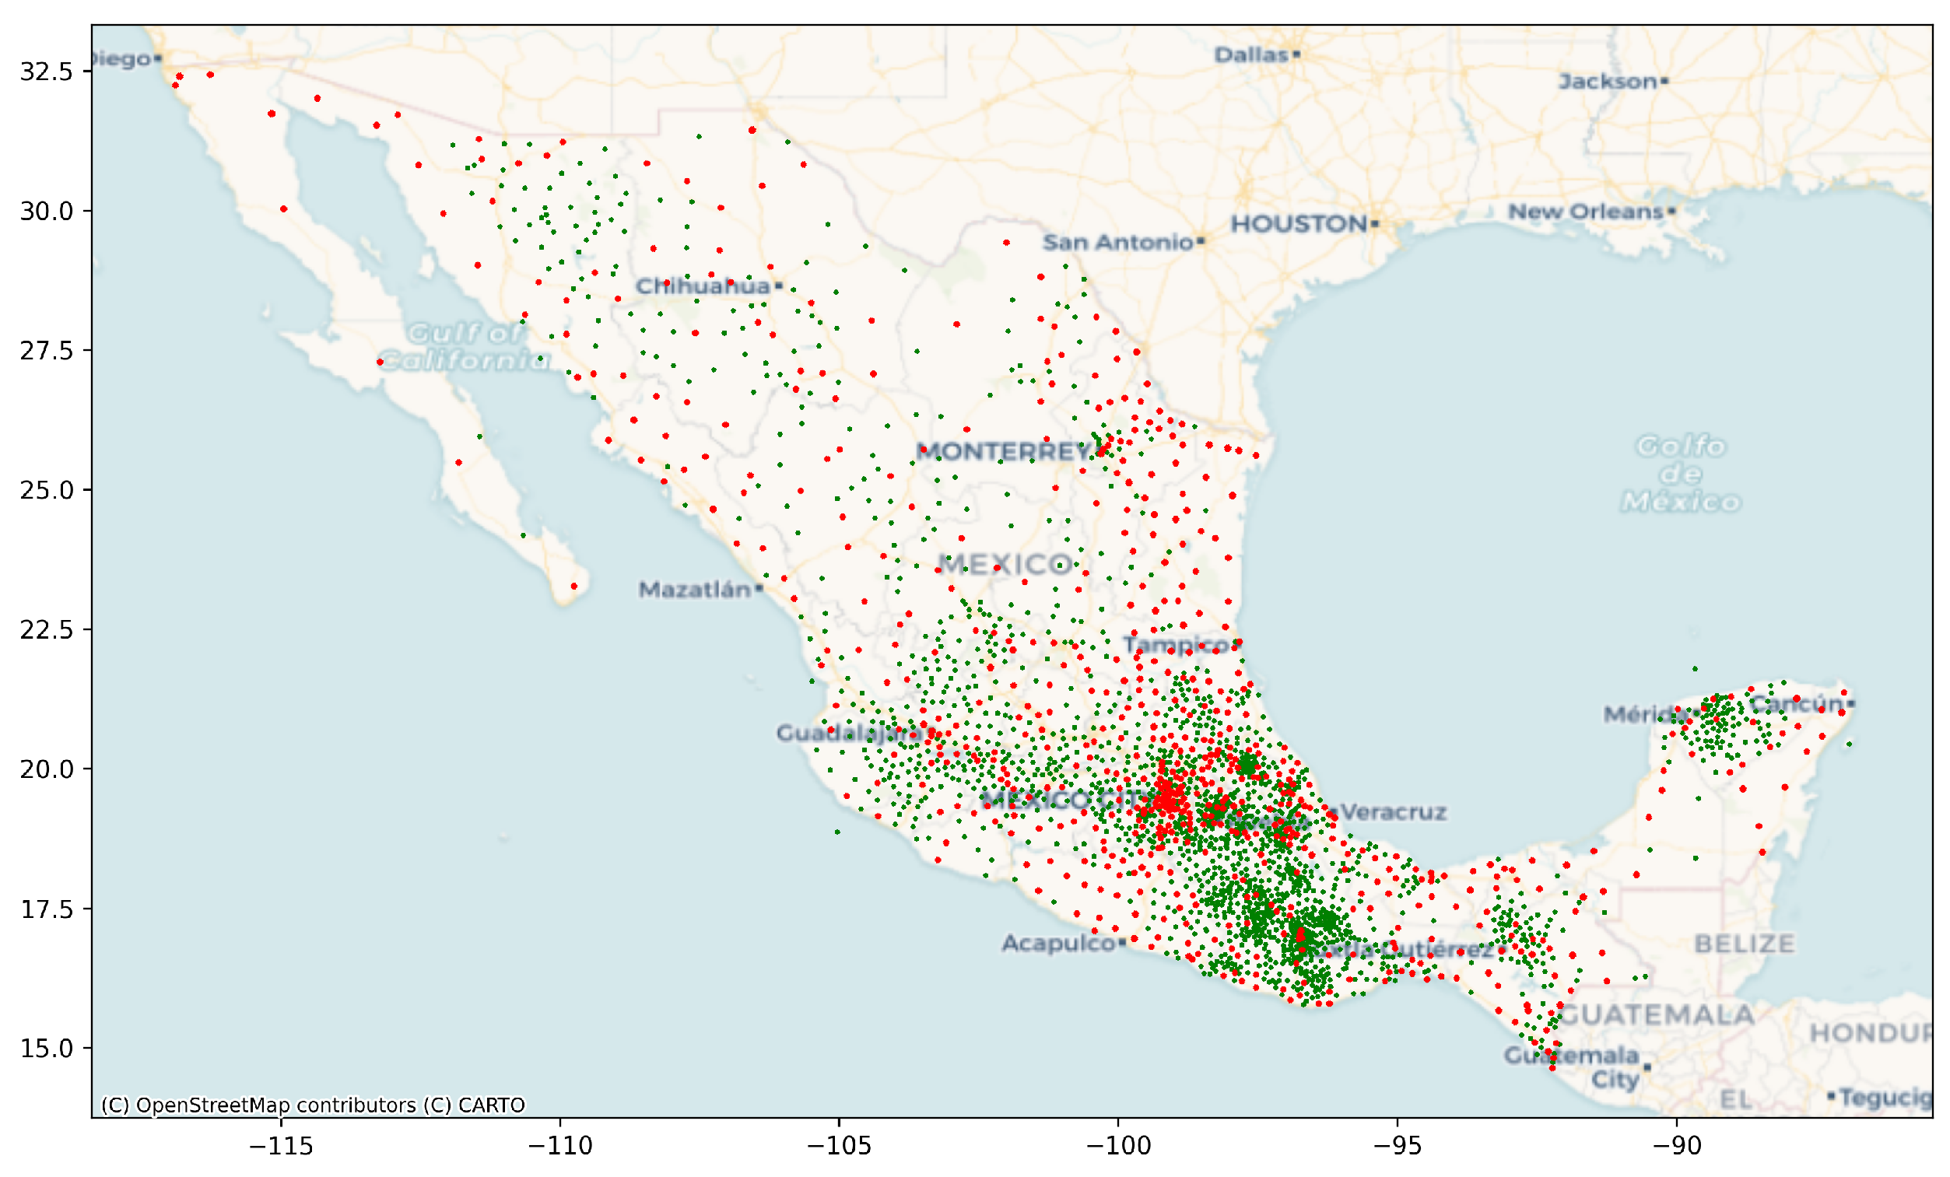Click the BELIZE country label
Viewport: 1950px width, 1177px height.
[x=1745, y=943]
